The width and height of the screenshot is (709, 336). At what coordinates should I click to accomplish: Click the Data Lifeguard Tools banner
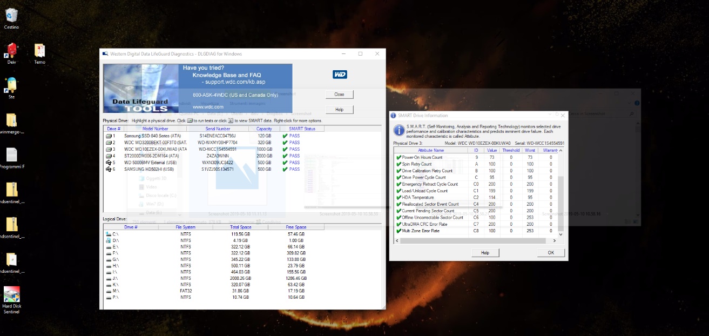[198, 88]
